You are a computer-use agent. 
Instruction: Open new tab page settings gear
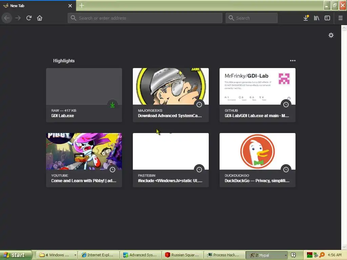click(331, 35)
